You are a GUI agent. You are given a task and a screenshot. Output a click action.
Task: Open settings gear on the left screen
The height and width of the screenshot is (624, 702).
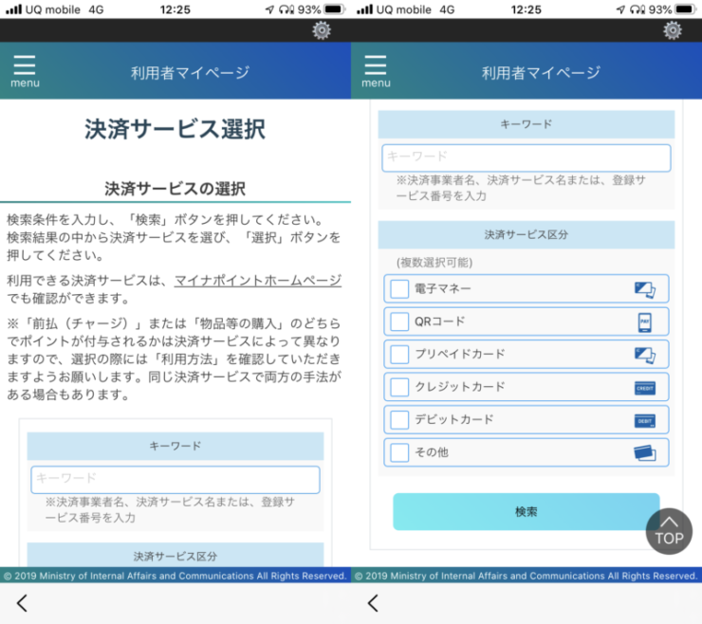322,30
